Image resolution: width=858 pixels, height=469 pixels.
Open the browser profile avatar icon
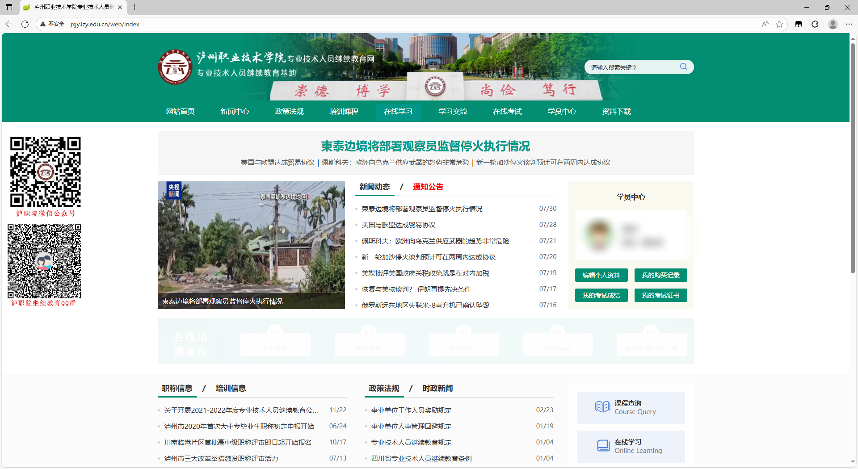(x=833, y=24)
